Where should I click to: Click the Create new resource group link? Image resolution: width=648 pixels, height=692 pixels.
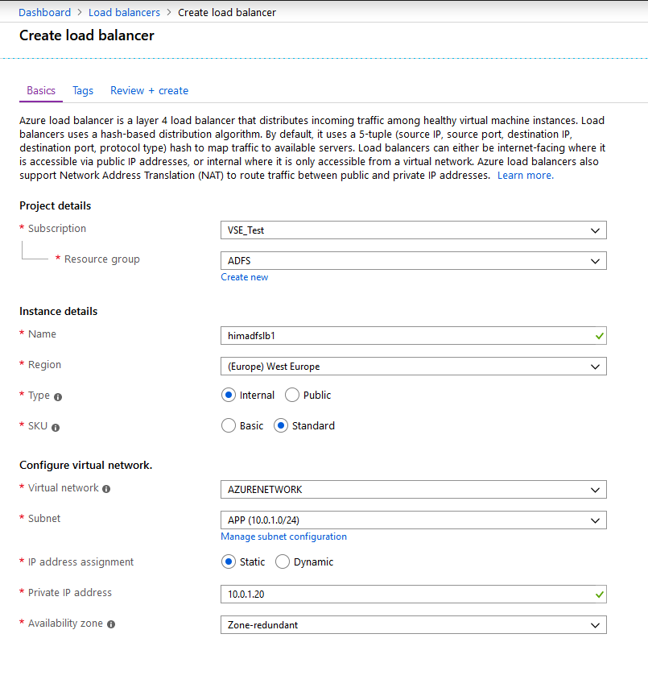coord(245,277)
